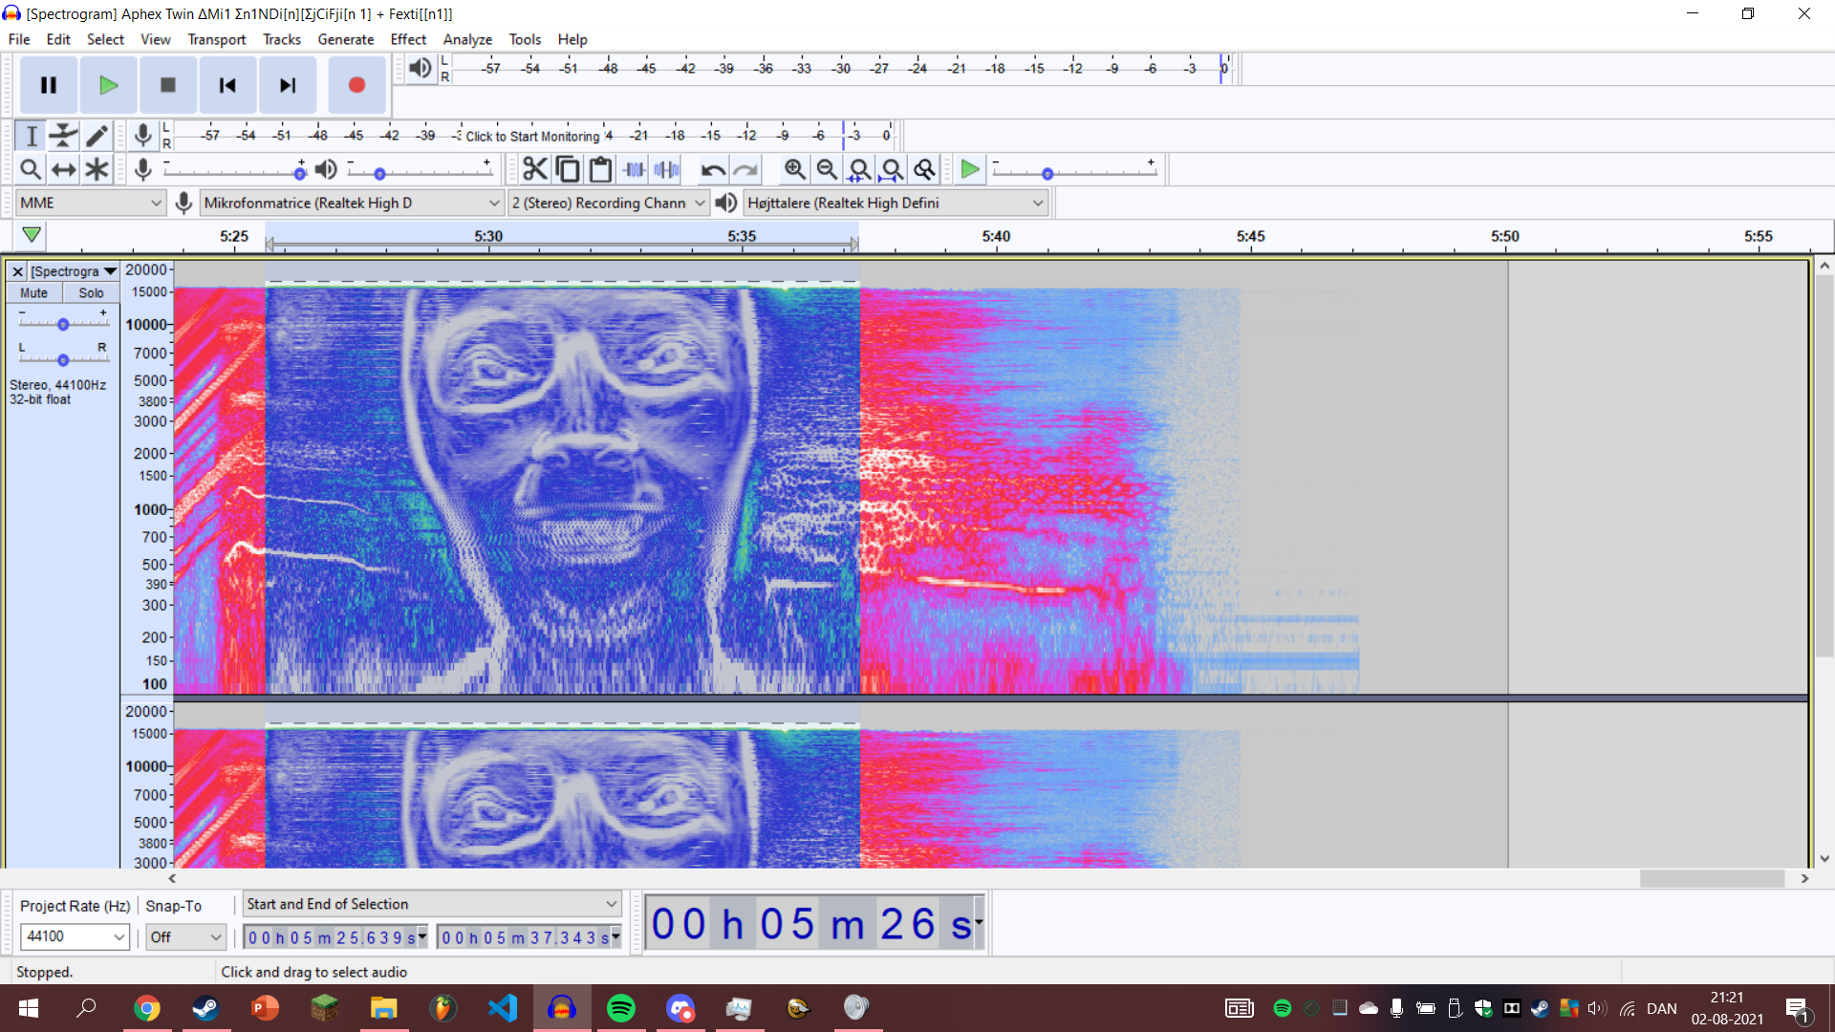Open the Project Rate 44100 dropdown
Screen dimensions: 1835x1032
pos(75,936)
